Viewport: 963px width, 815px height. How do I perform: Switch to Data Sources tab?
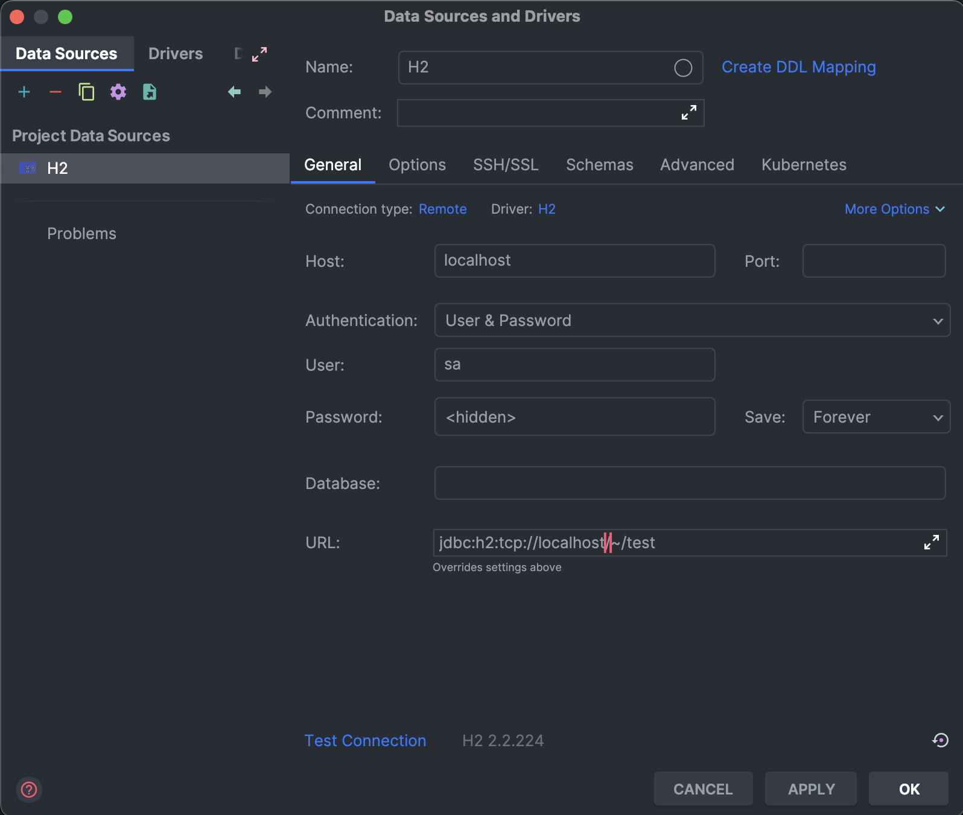click(66, 54)
